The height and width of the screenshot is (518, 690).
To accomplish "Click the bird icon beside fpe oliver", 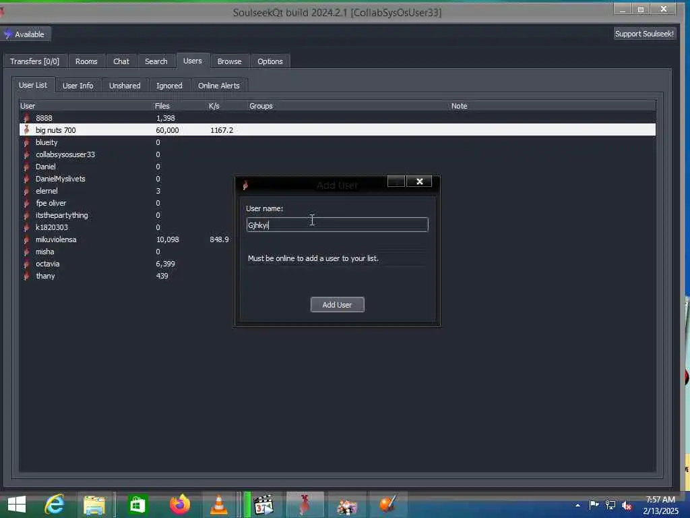I will [x=26, y=203].
